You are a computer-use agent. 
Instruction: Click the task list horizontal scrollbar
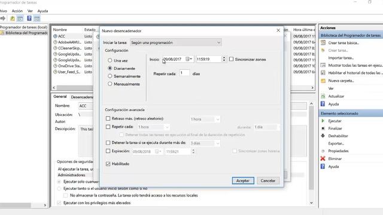75,88
